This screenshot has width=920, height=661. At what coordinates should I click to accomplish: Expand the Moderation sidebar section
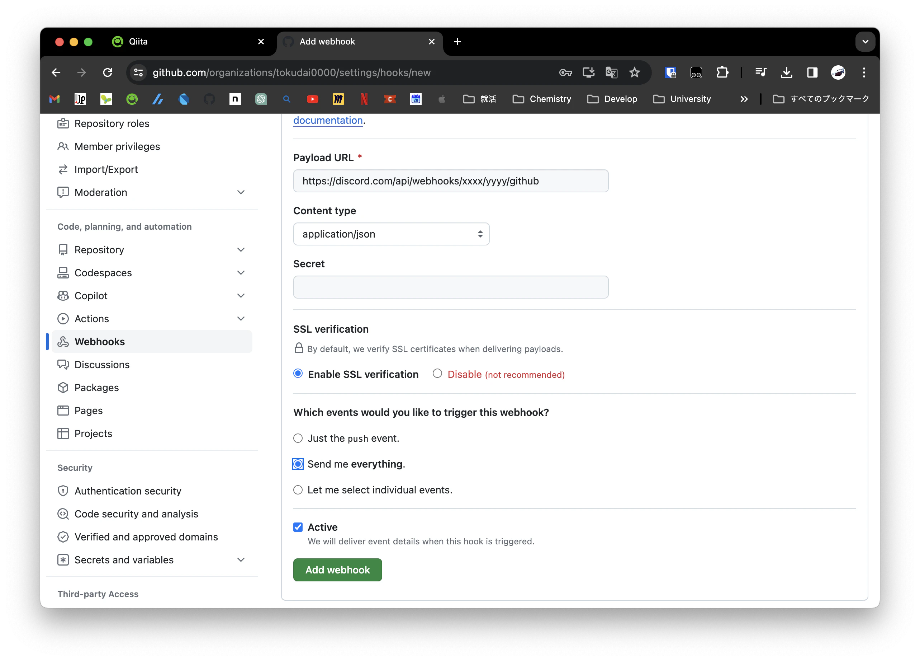[241, 192]
